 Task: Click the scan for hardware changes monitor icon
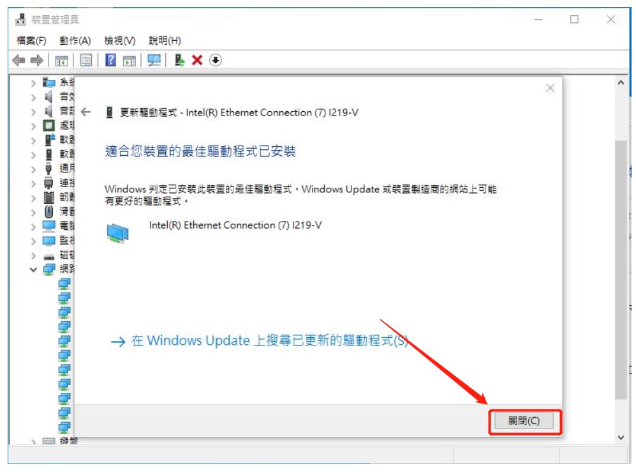(x=154, y=60)
